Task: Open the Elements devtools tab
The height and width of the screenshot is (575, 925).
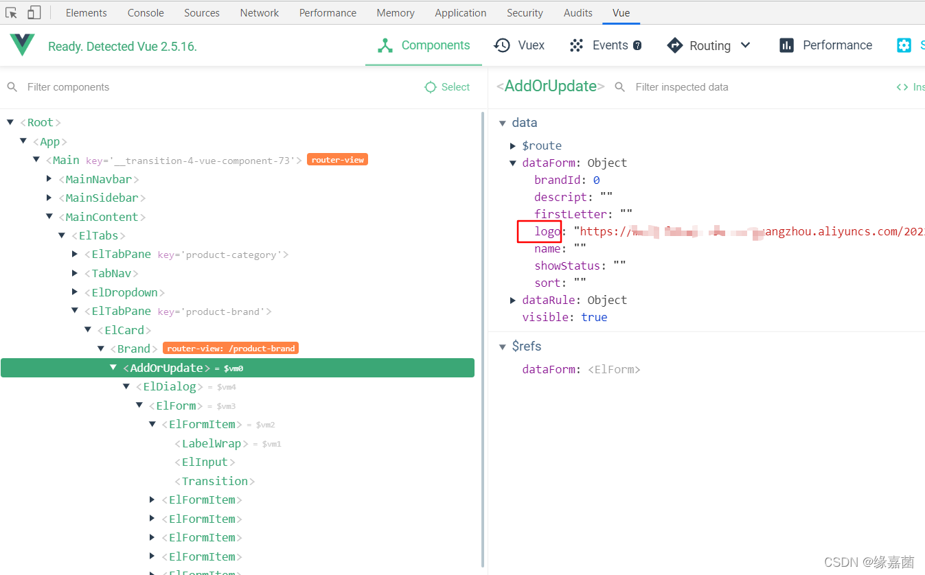Action: pyautogui.click(x=86, y=12)
